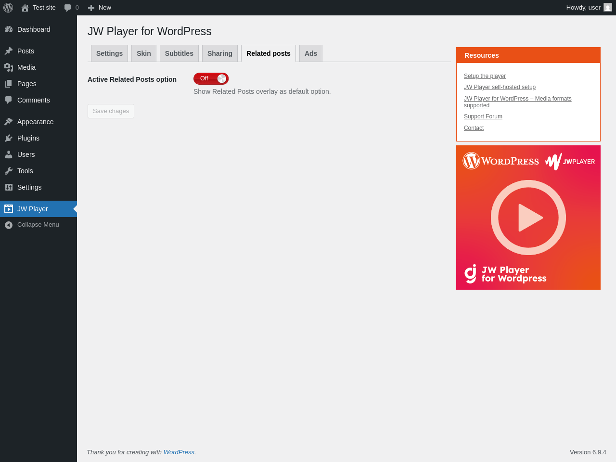Open JW Player self-hosted setup link

point(500,87)
